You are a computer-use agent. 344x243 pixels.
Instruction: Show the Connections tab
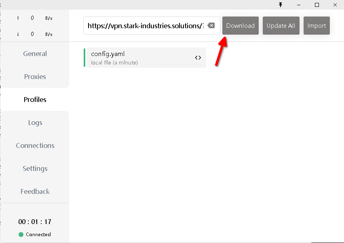tap(35, 145)
